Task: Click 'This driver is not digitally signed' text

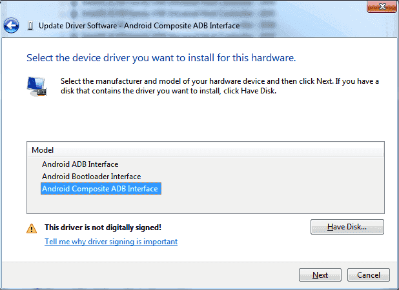Action: pyautogui.click(x=103, y=227)
